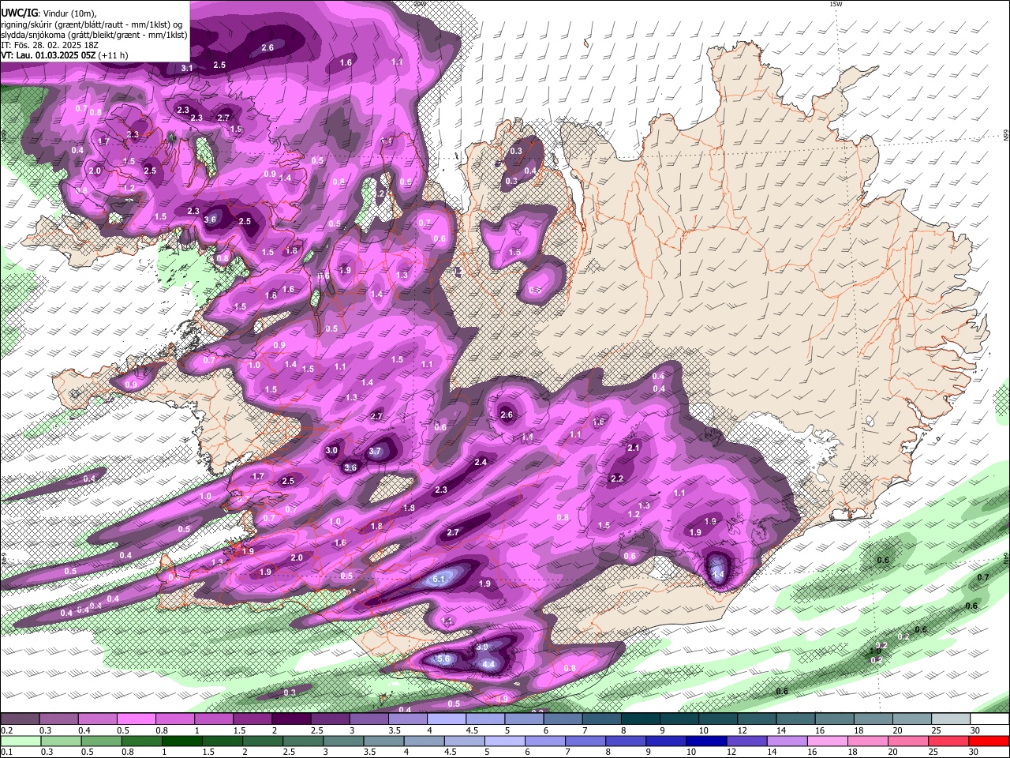Screen dimensions: 1010x758
Task: Select the snow-scale legend swatch starting at 0.2
Action: point(20,719)
